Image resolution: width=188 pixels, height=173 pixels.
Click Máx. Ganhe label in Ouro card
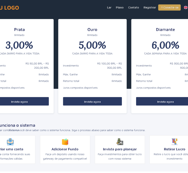(70, 74)
